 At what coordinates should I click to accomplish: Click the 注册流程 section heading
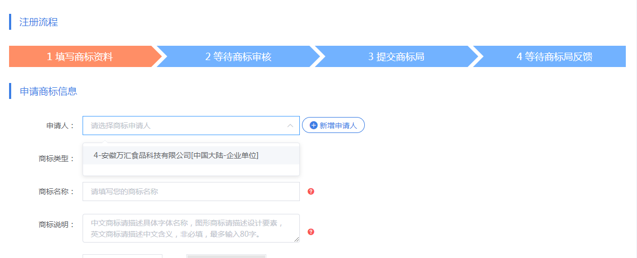(38, 22)
